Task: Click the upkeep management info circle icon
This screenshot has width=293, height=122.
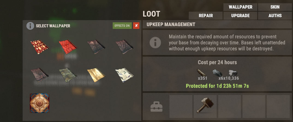Action: click(155, 42)
